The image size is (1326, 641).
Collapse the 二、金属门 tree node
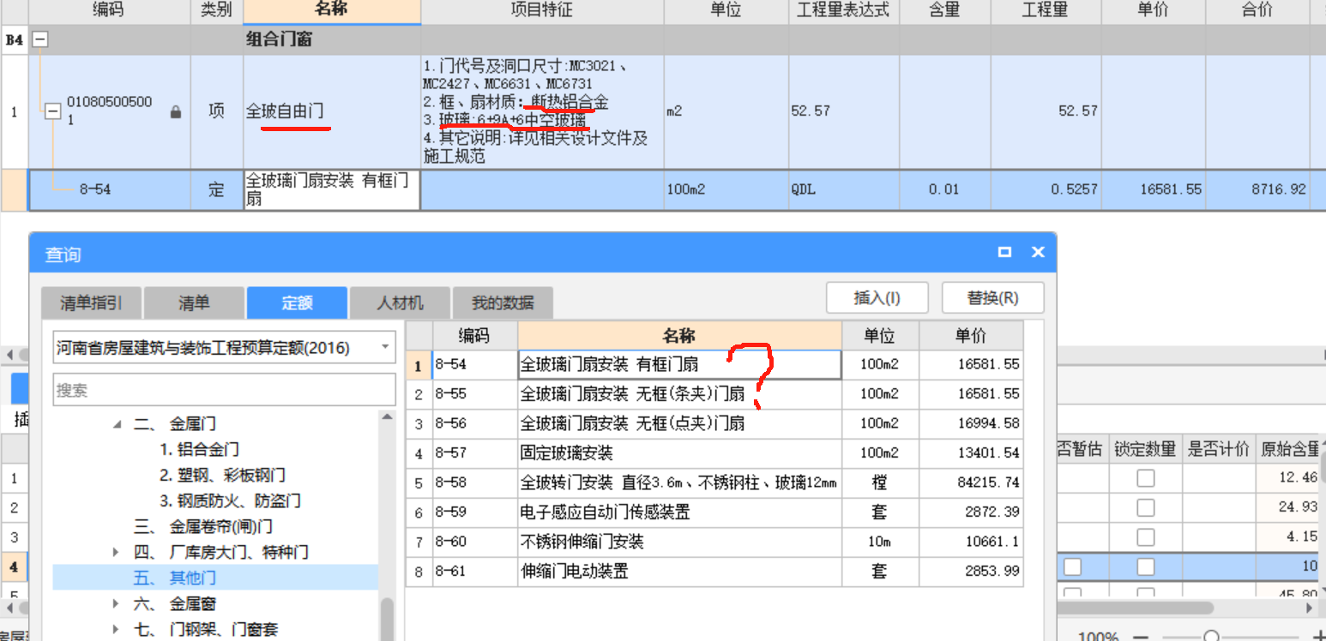click(x=118, y=423)
